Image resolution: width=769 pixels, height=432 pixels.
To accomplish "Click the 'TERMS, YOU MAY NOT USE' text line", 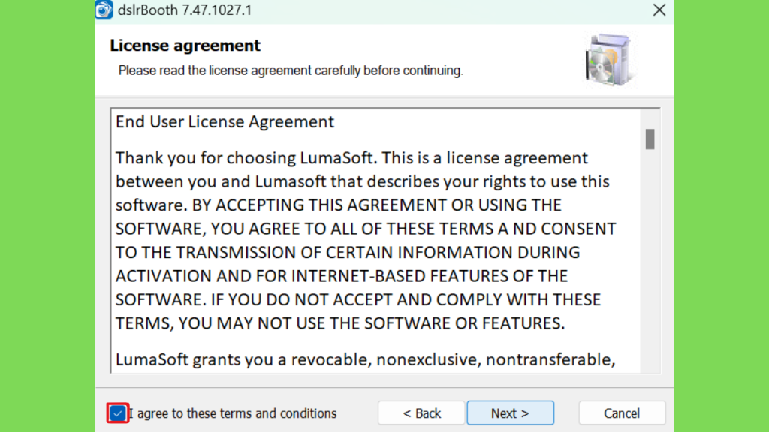I will (340, 323).
